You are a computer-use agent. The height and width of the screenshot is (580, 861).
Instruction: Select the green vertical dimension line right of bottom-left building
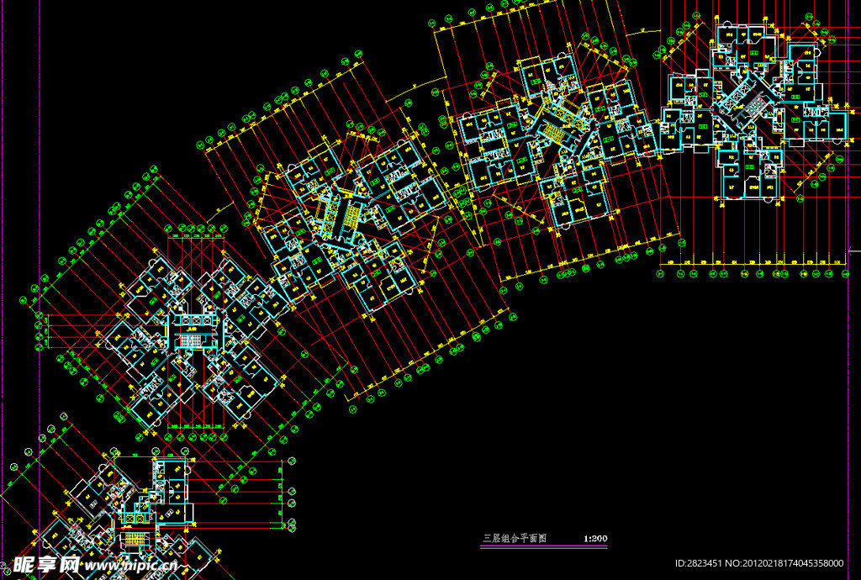(279, 496)
